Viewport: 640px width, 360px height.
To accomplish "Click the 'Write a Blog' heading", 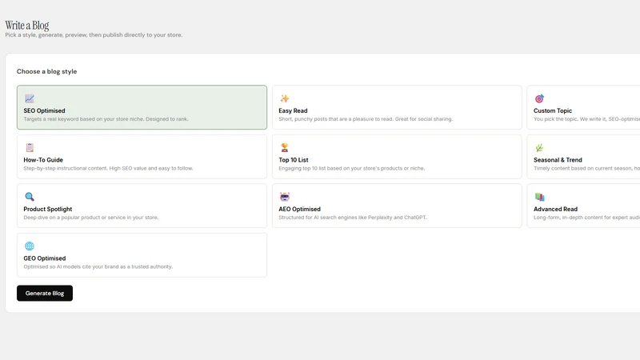I will tap(27, 26).
